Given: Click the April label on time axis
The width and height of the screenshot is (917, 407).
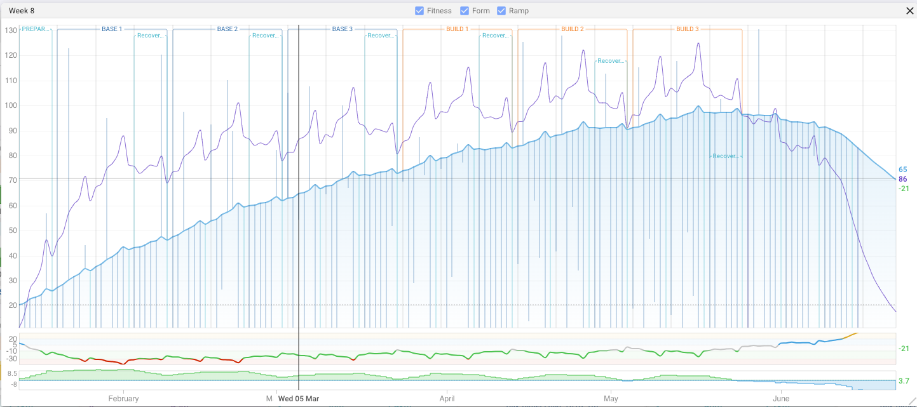Looking at the screenshot, I should 447,399.
